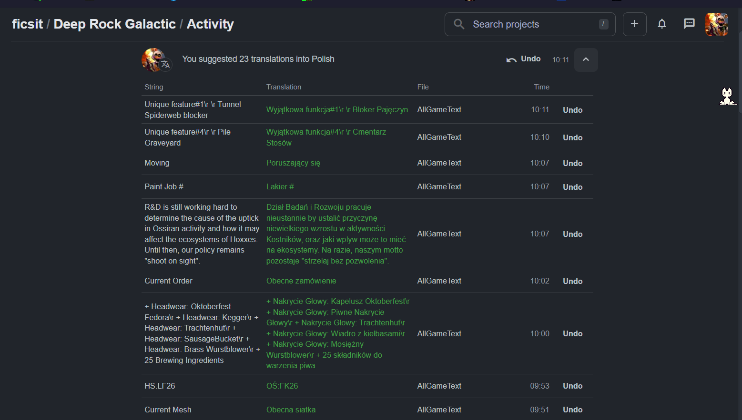This screenshot has width=742, height=420.
Task: Undo the HS.LF26 translation
Action: click(x=572, y=386)
